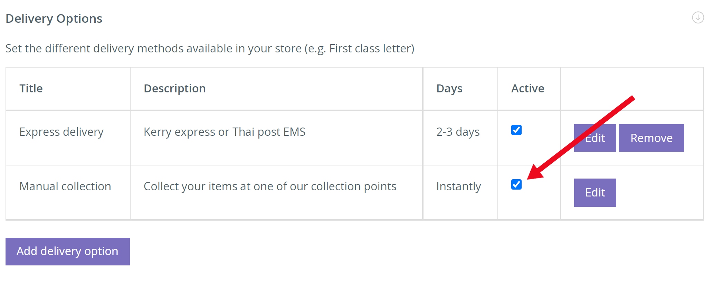Click the delivery methods instruction sentence
The height and width of the screenshot is (293, 713).
click(210, 49)
